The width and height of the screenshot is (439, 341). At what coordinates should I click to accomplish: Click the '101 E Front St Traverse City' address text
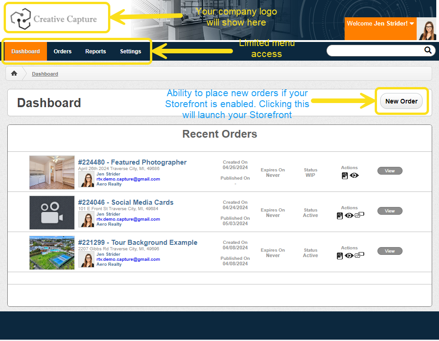coord(118,209)
